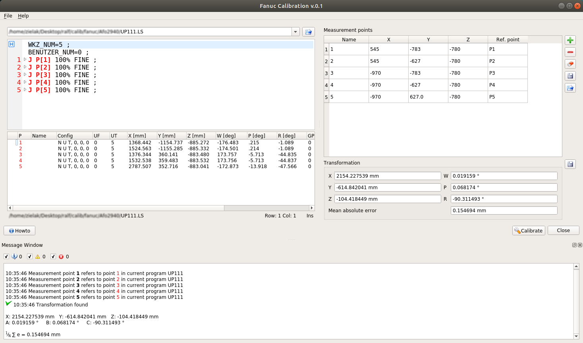
Task: Open the program file path dropdown
Action: pyautogui.click(x=295, y=32)
